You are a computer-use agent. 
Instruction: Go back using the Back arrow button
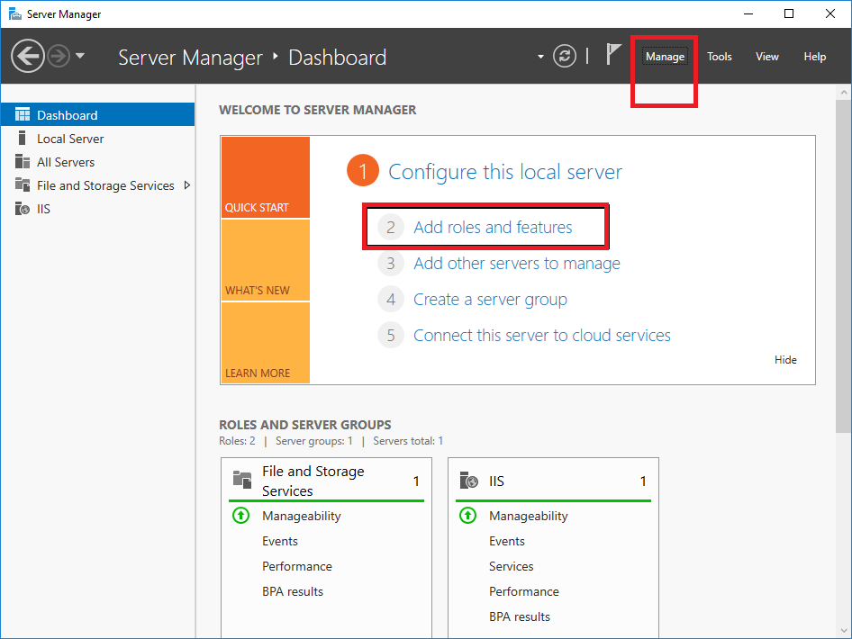click(28, 56)
